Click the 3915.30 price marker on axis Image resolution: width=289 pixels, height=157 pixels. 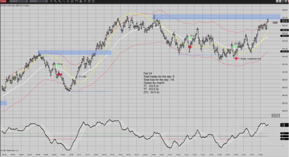[x=276, y=51]
